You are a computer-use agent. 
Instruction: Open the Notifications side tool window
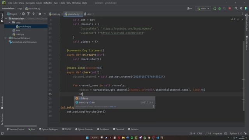tap(247, 43)
